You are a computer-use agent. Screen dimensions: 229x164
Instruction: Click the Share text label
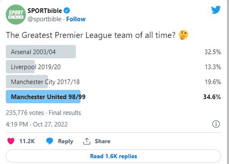point(102,141)
